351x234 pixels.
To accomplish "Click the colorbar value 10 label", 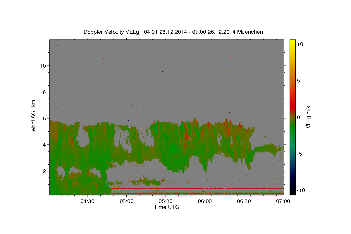I will 300,44.
